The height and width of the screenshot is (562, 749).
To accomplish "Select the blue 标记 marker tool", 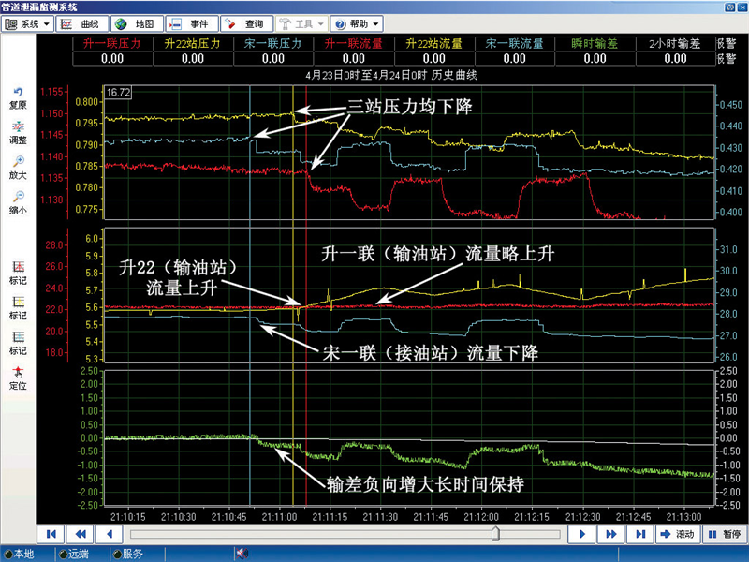I will tap(19, 342).
